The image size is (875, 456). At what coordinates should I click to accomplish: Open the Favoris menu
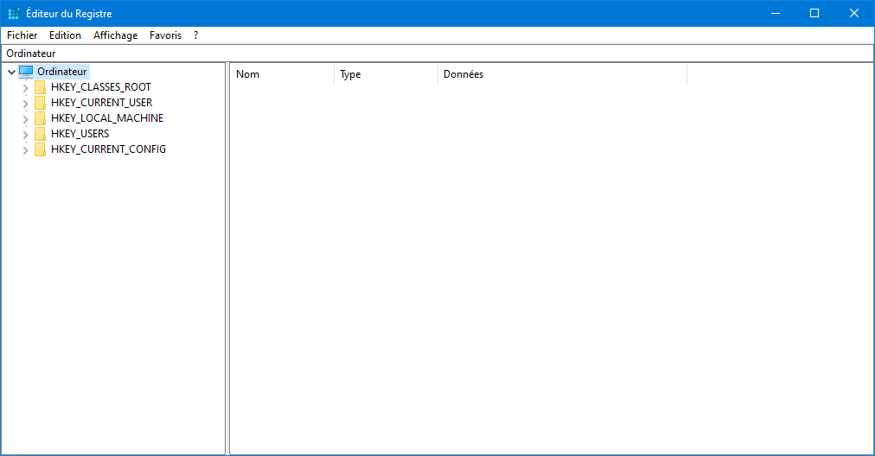tap(166, 35)
